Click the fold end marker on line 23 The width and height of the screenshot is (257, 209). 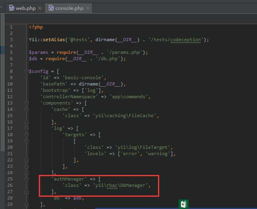coord(27,167)
